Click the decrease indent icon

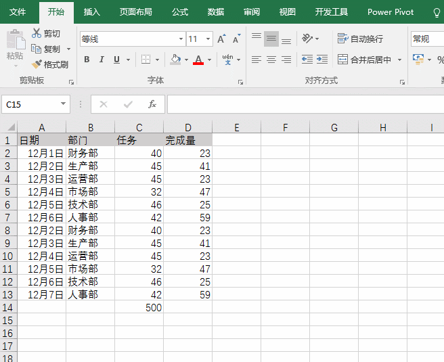click(x=307, y=60)
